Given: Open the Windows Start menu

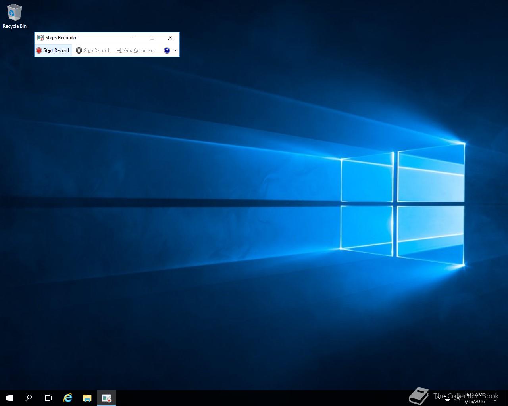Looking at the screenshot, I should 10,398.
